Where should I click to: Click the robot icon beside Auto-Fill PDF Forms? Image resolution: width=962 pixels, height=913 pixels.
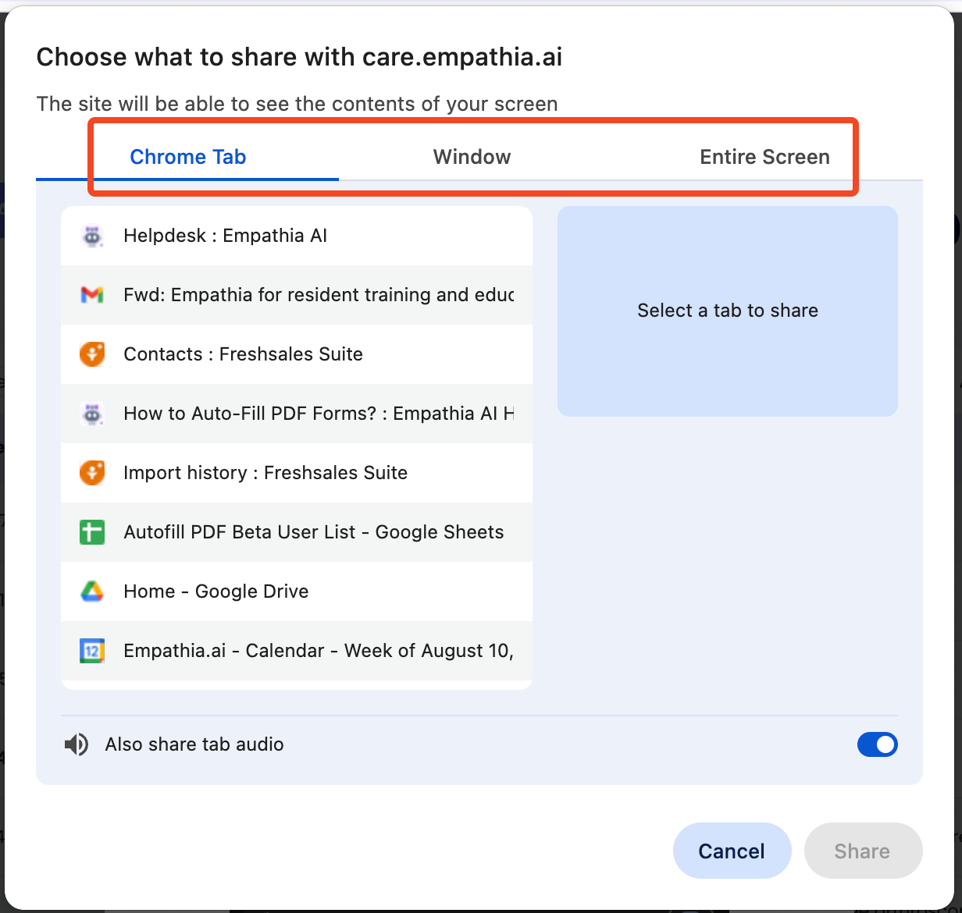92,414
